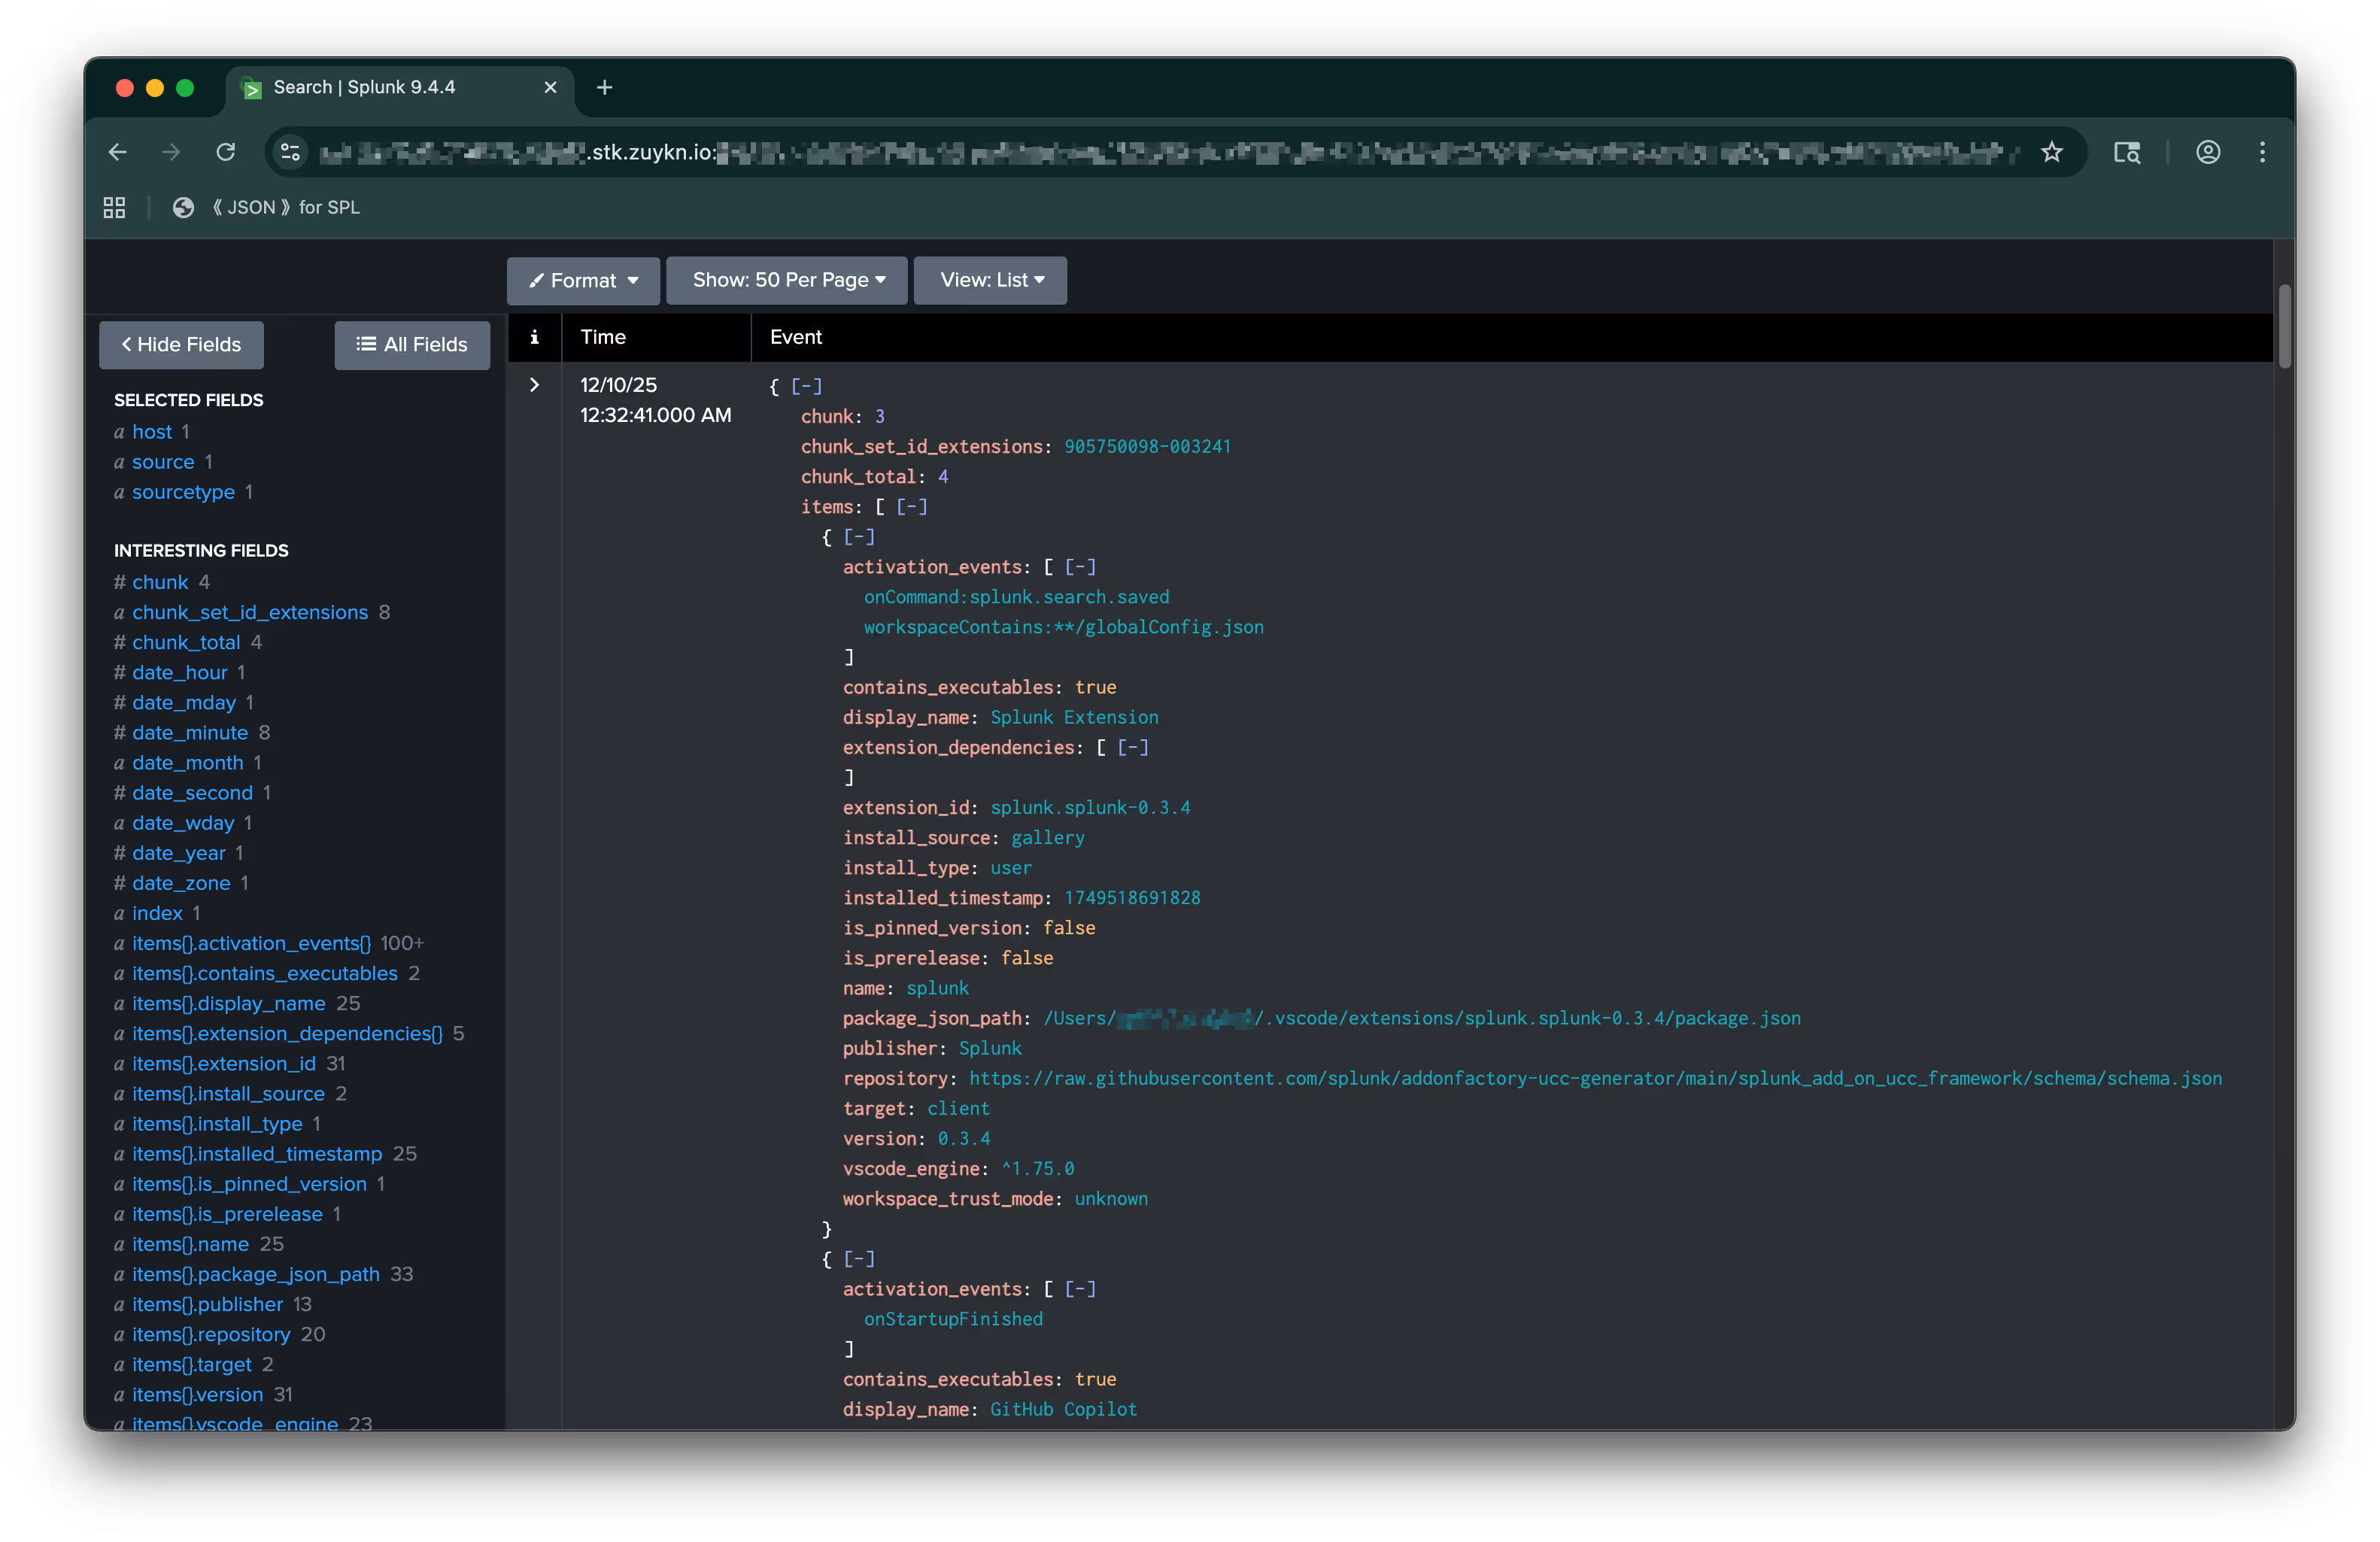Click the browser back arrow

click(x=118, y=152)
